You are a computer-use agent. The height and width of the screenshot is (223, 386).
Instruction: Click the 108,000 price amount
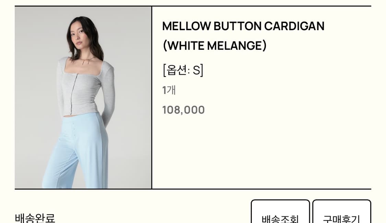(x=184, y=109)
